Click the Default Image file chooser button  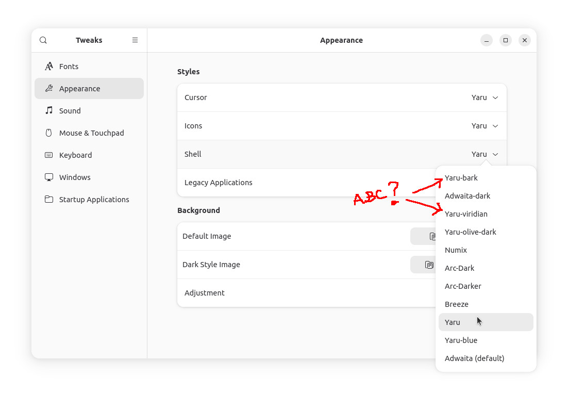point(424,236)
